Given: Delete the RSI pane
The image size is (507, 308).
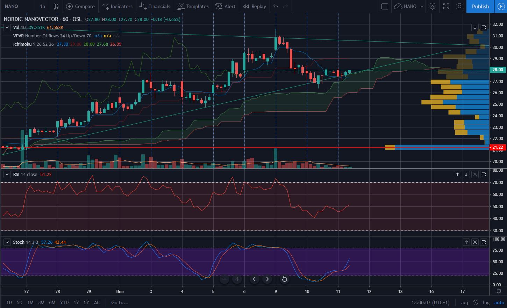Looking at the screenshot, I should pyautogui.click(x=475, y=174).
